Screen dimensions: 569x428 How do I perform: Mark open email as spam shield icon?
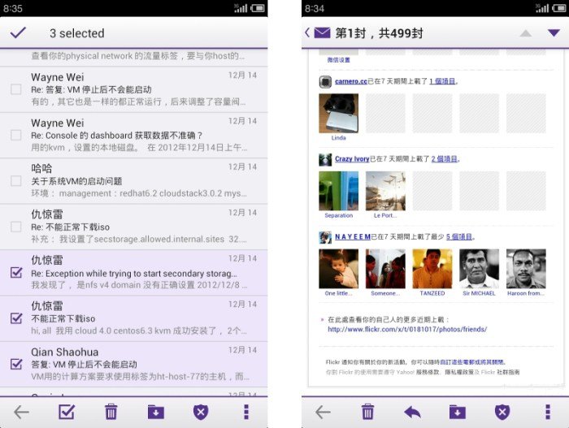502,412
